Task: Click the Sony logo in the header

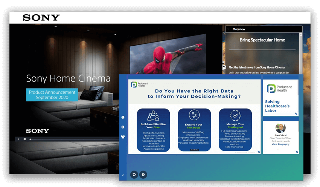Action: [x=41, y=18]
